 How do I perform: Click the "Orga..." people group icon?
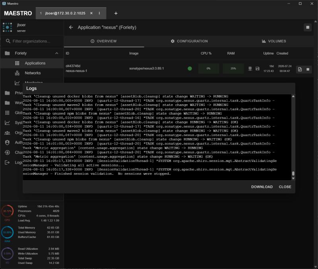click(7, 133)
